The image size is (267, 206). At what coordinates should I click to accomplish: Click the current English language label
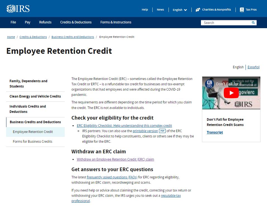click(x=238, y=67)
